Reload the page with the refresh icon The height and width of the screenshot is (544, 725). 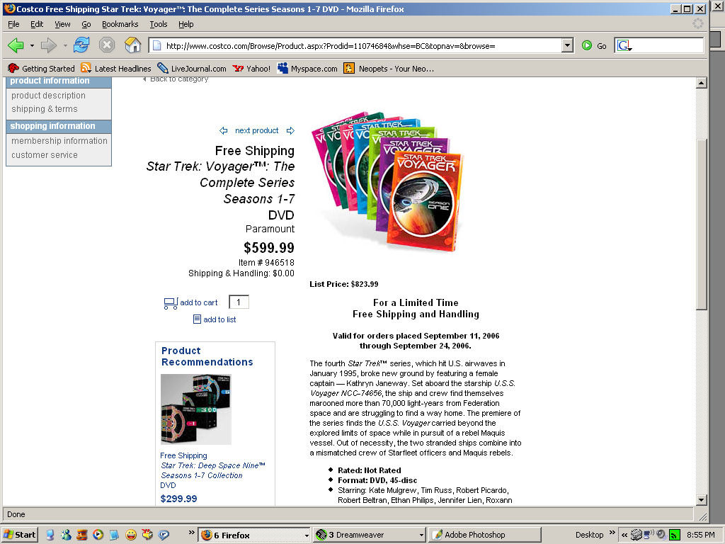pyautogui.click(x=81, y=45)
